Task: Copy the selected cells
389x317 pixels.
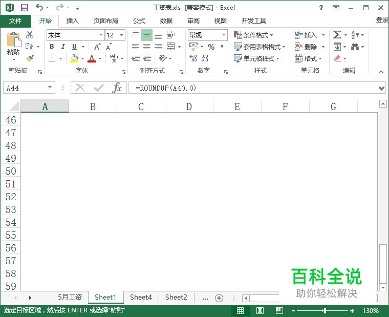Action: coord(30,47)
